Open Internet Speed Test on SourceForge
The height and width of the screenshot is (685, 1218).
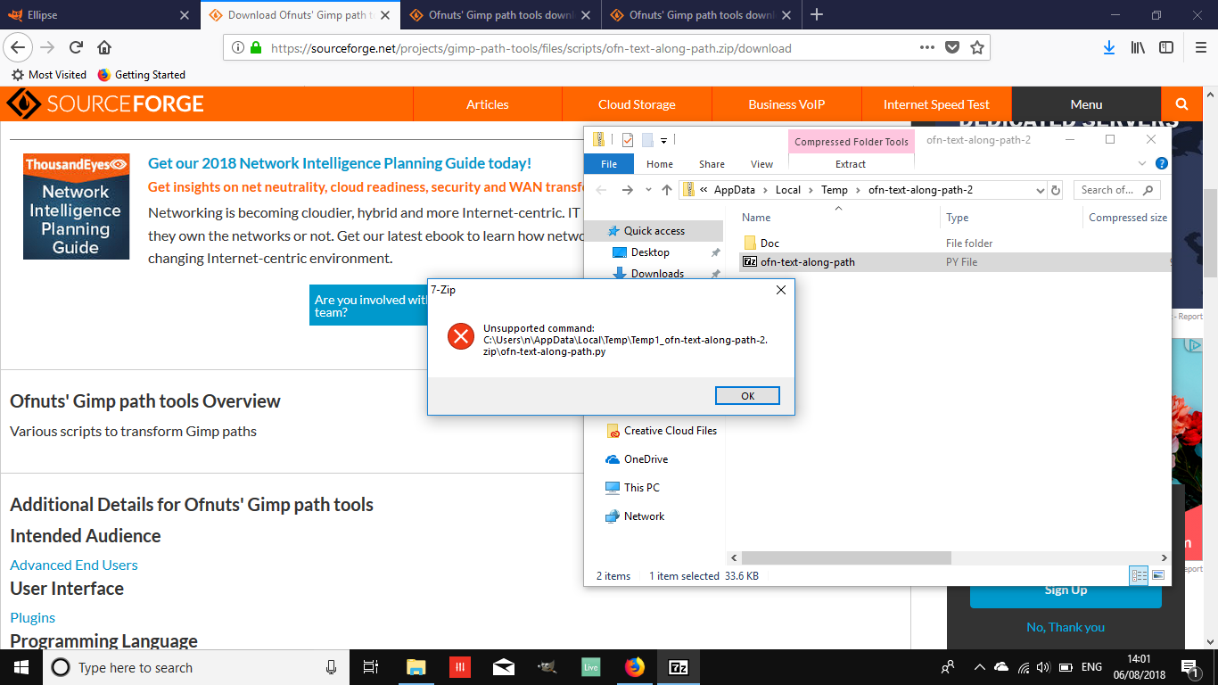tap(936, 104)
